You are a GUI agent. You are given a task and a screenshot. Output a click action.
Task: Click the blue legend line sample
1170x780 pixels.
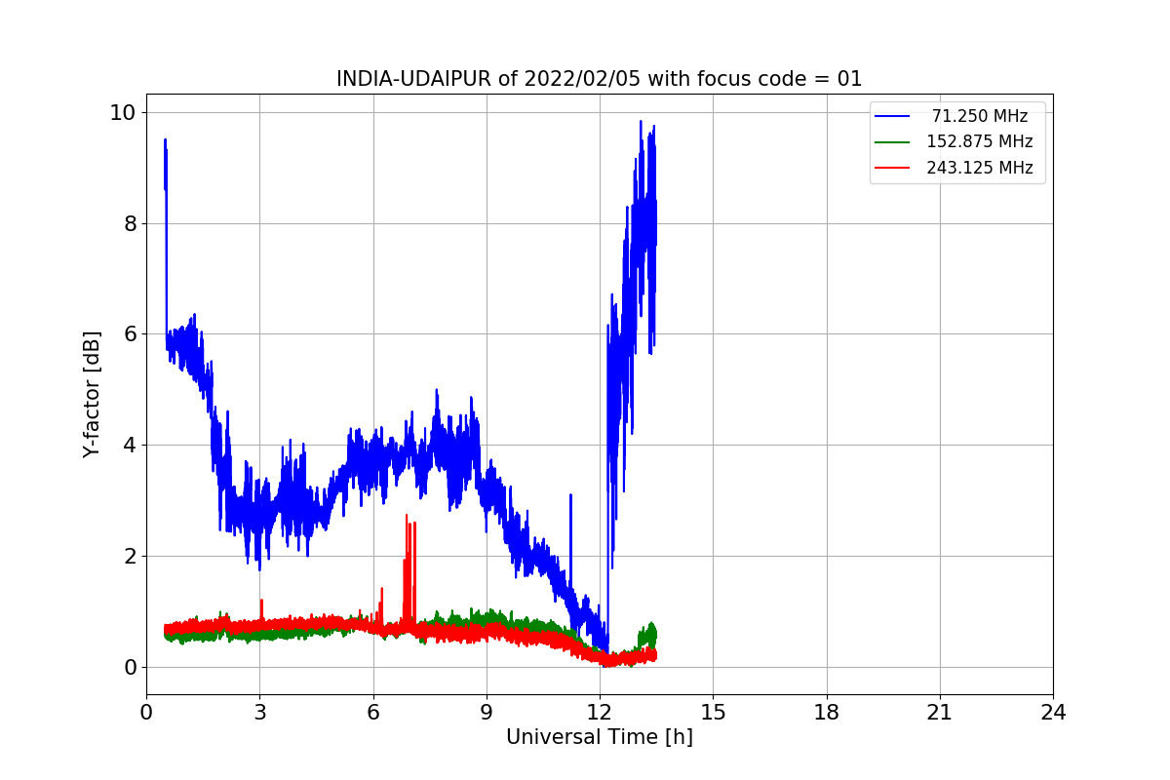click(892, 116)
